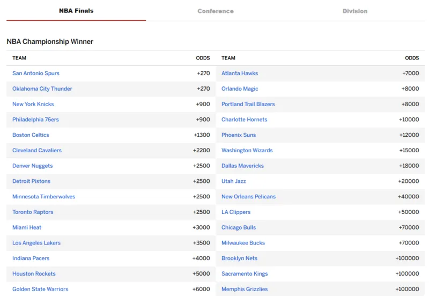This screenshot has width=429, height=296.
Task: Open Indiana Pacers team link
Action: click(x=31, y=258)
